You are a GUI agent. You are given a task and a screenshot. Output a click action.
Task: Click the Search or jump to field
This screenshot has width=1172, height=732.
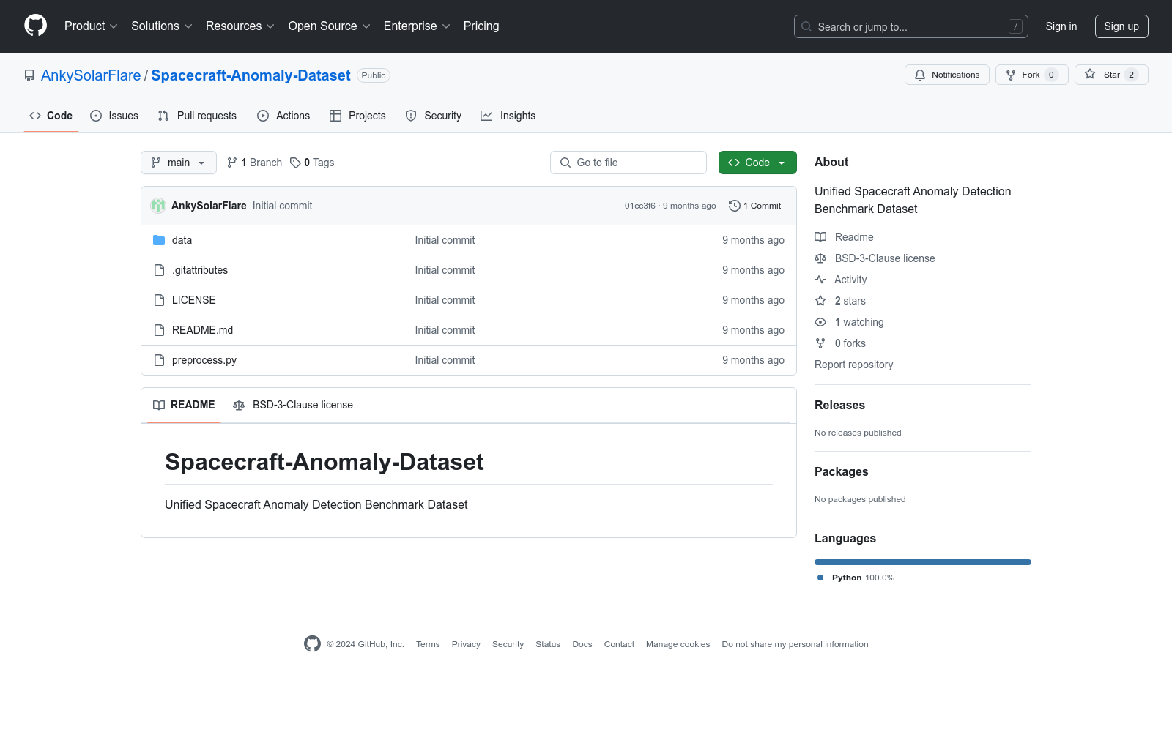click(911, 26)
